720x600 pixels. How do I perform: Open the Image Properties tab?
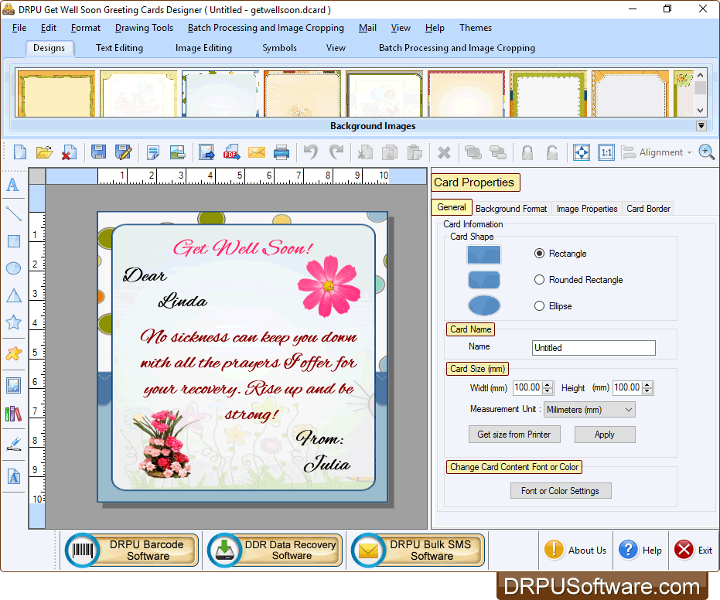click(587, 209)
